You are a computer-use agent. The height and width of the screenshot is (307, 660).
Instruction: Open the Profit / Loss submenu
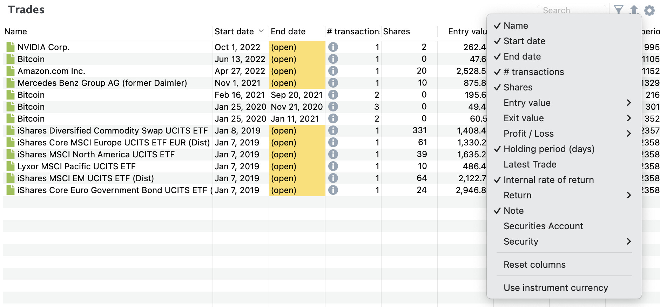[x=564, y=134]
